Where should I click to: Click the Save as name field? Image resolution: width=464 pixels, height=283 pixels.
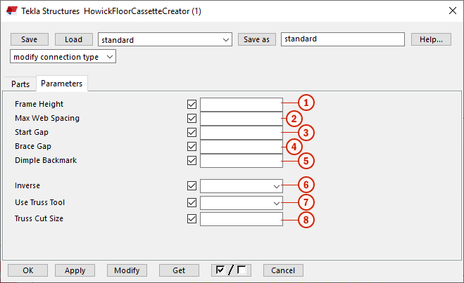point(343,39)
